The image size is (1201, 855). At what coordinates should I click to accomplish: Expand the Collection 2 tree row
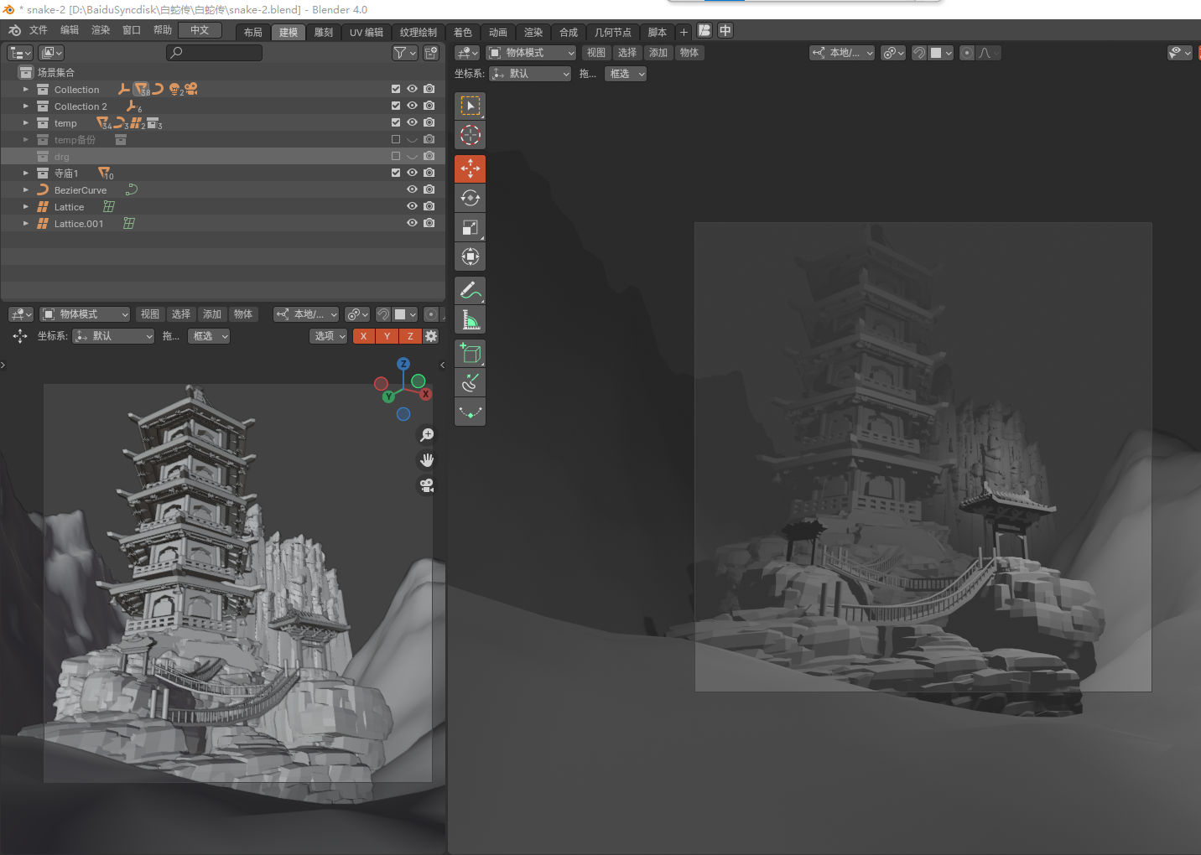coord(26,106)
